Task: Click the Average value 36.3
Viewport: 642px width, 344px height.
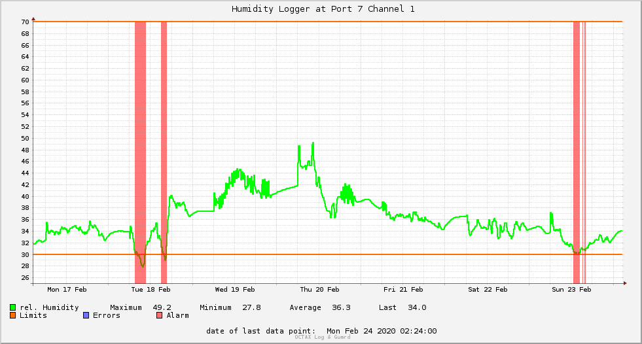Action: pyautogui.click(x=341, y=307)
